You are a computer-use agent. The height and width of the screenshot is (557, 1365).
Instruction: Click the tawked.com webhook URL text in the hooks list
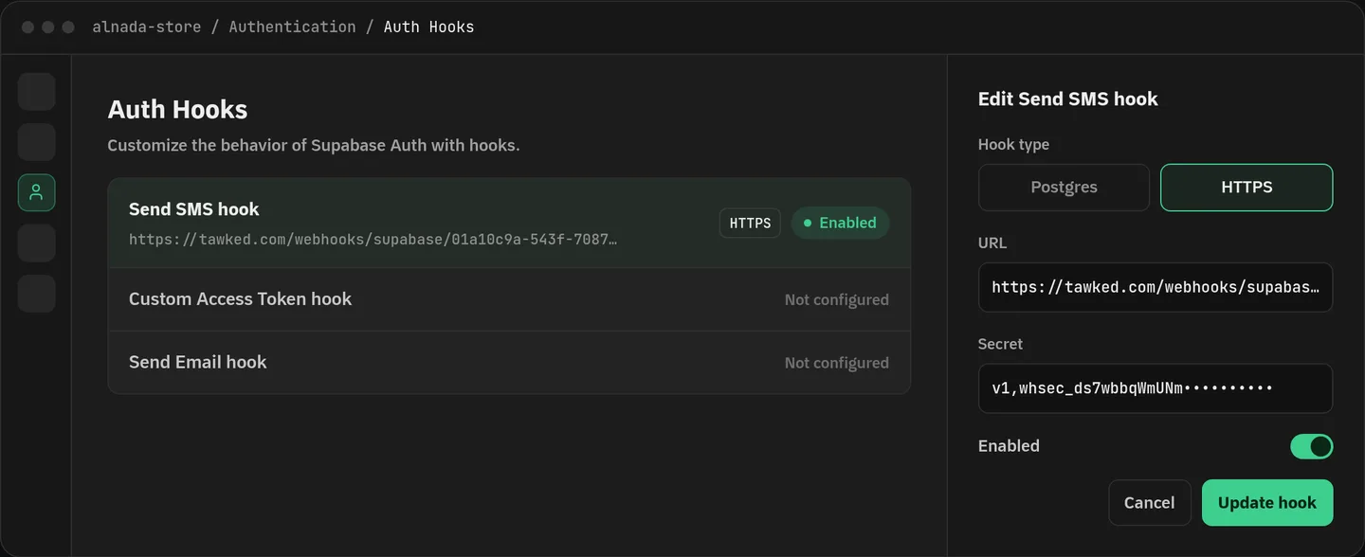pos(373,239)
